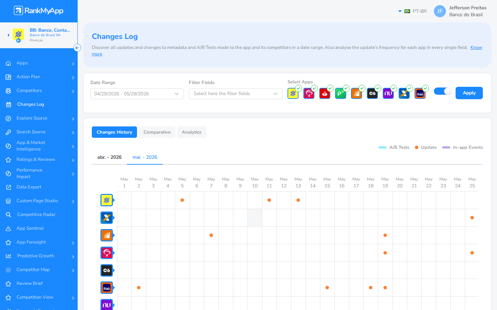
Task: Open the PT-BR language dropdown
Action: pos(413,11)
